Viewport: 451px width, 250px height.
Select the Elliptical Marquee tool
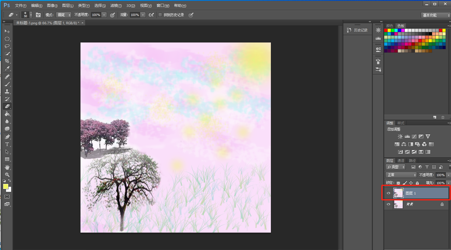click(x=7, y=39)
